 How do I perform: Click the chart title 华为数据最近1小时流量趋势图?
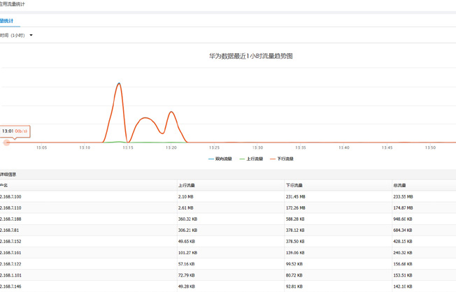pyautogui.click(x=250, y=56)
